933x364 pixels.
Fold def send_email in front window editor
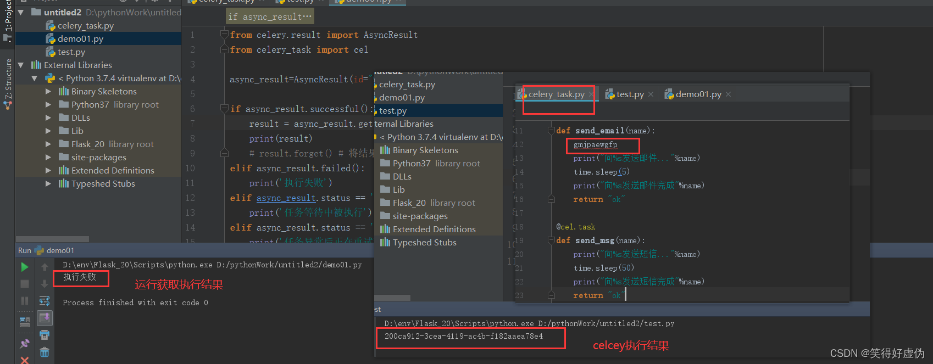pyautogui.click(x=551, y=131)
